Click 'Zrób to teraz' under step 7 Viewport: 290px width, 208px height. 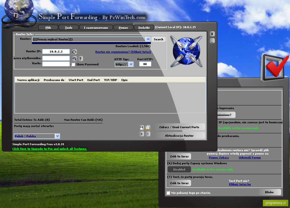[x=179, y=183]
